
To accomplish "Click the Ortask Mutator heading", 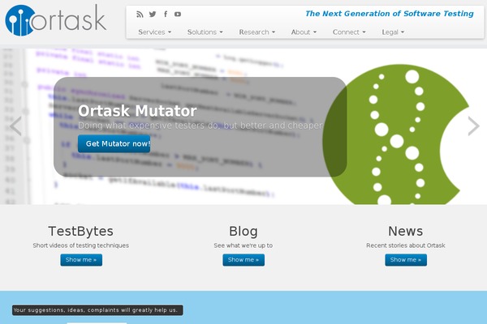I will [x=137, y=111].
